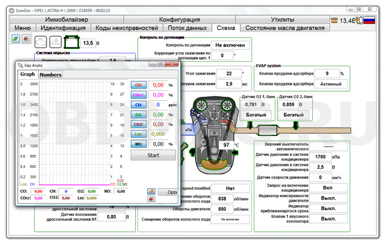Toggle the CO channel button
Screen dimensions: 386x242
tap(138, 85)
